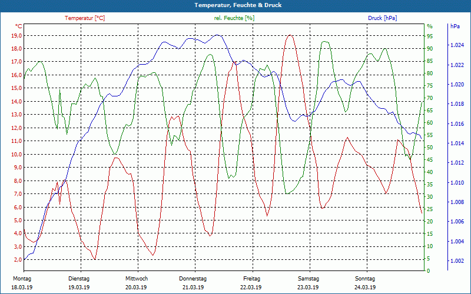
Task: Click the 90 humidity axis value
Action: [x=430, y=49]
